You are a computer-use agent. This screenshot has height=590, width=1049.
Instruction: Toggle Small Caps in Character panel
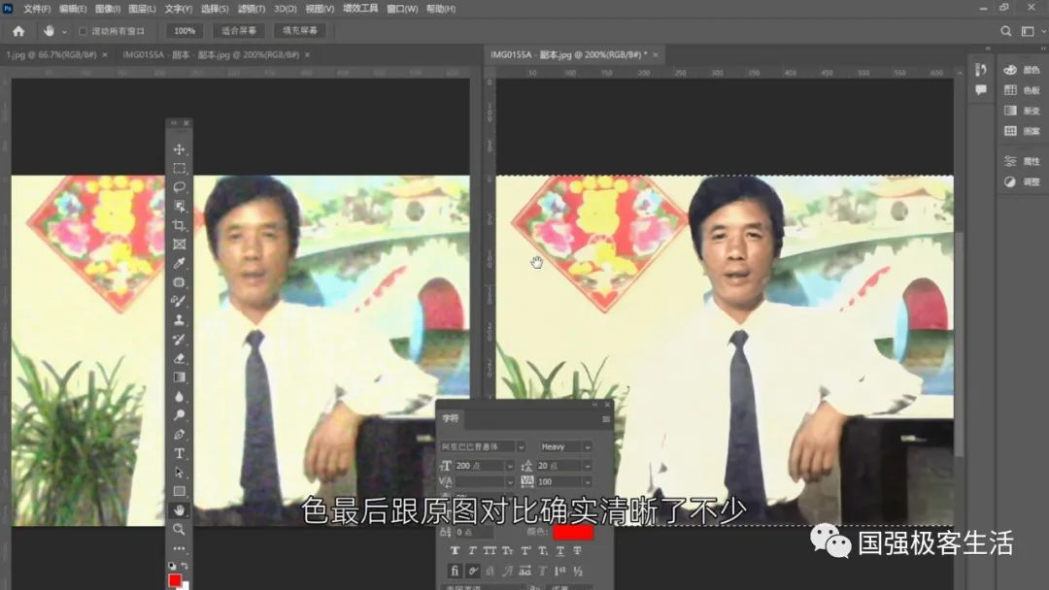tap(507, 550)
